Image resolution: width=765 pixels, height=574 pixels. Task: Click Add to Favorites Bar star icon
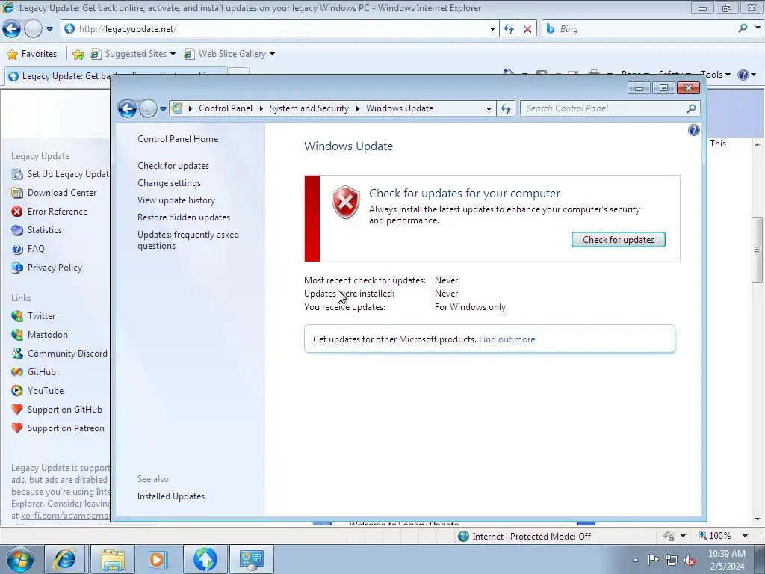point(78,54)
